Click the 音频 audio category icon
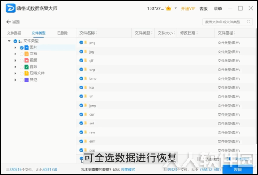The width and height of the screenshot is (258, 175). coord(27,67)
